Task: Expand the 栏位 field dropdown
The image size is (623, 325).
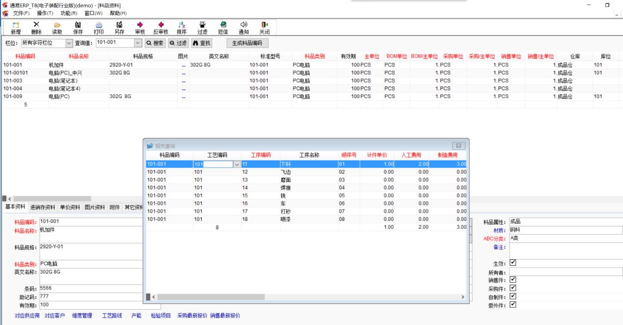Action: click(69, 43)
